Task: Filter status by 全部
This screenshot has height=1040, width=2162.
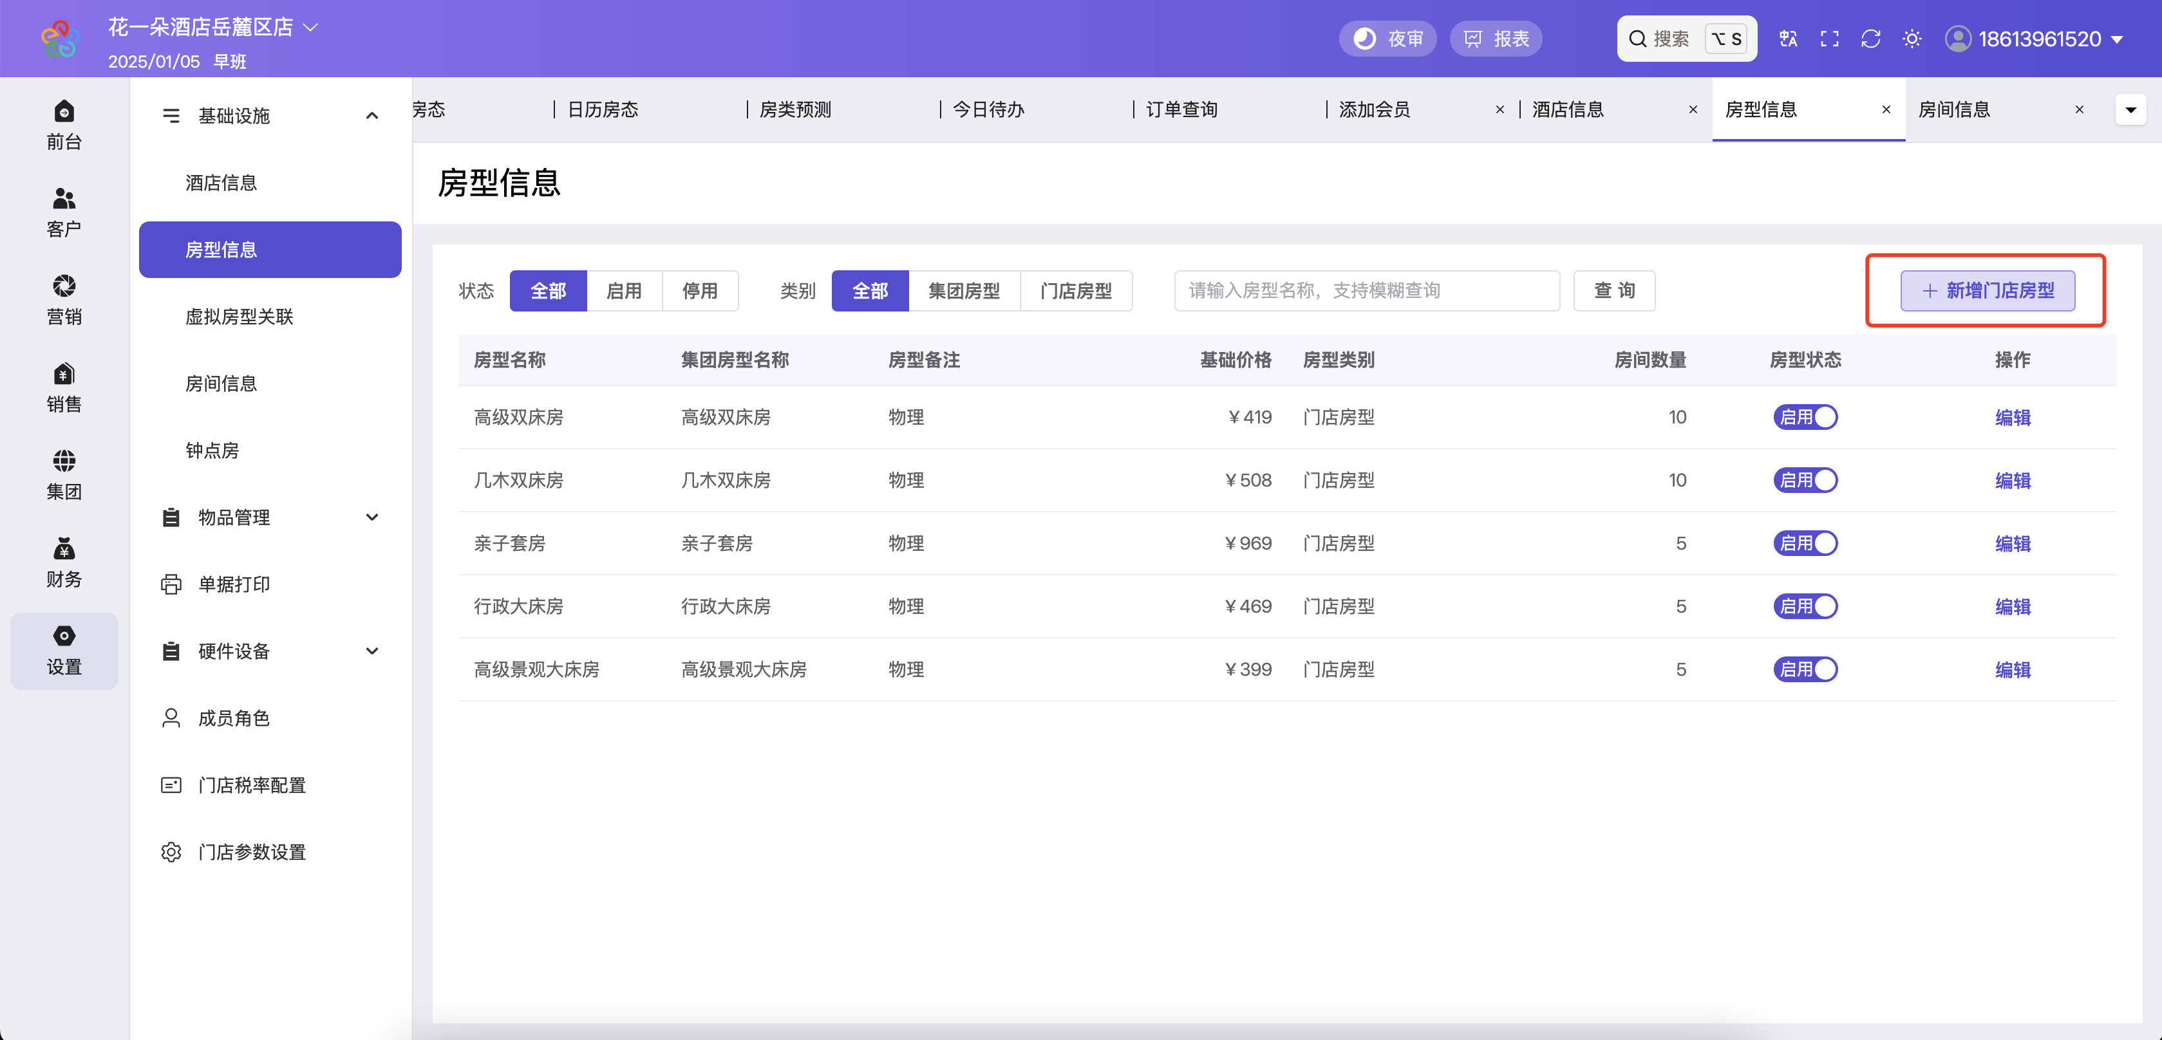Action: pos(548,290)
